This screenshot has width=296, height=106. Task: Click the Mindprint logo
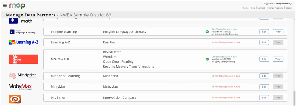pos(22,76)
